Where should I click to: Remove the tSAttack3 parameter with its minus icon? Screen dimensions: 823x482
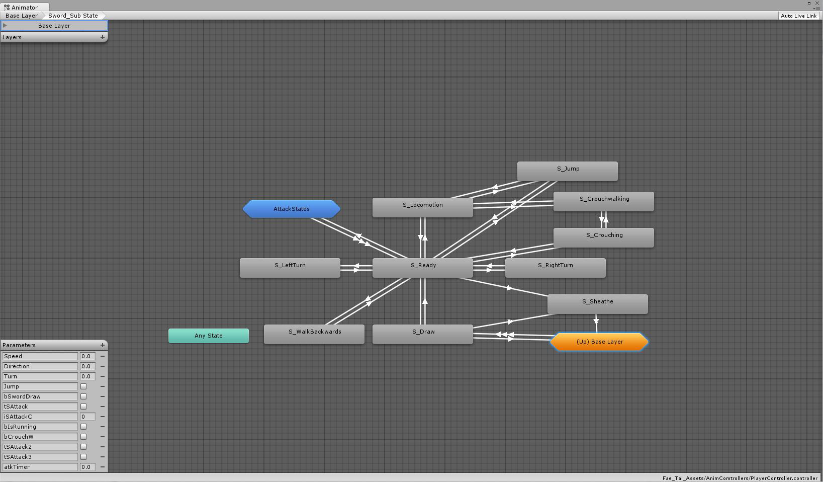pyautogui.click(x=103, y=457)
